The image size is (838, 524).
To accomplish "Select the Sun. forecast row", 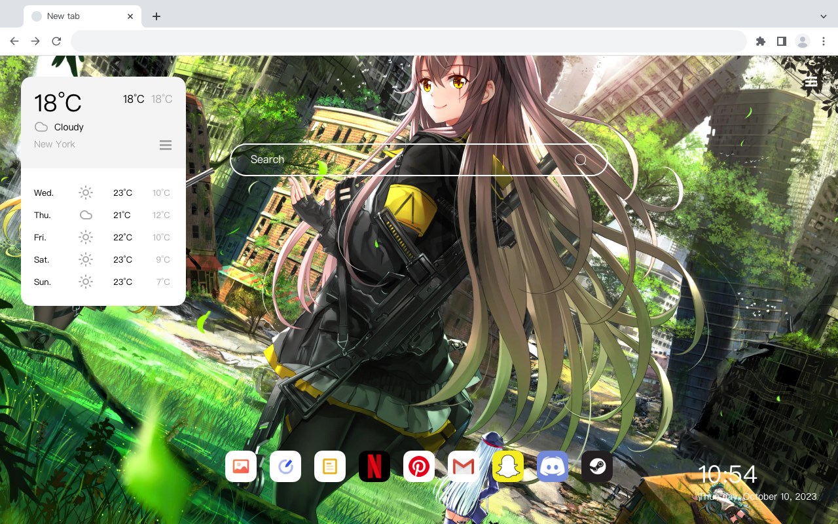I will tap(103, 282).
